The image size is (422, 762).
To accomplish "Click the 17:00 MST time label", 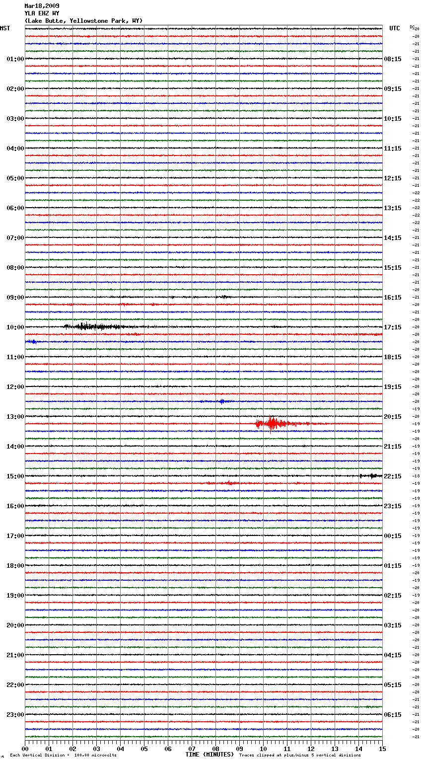I will coord(15,536).
